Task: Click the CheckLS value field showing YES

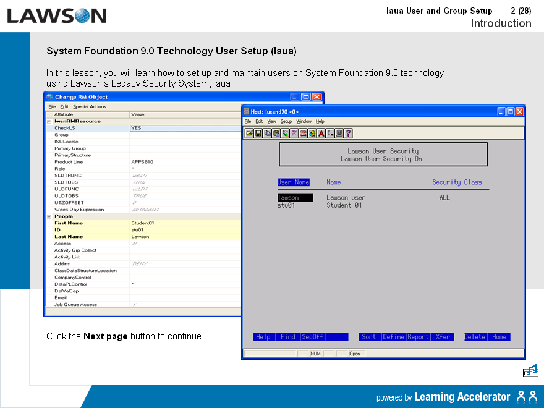Action: coord(185,128)
